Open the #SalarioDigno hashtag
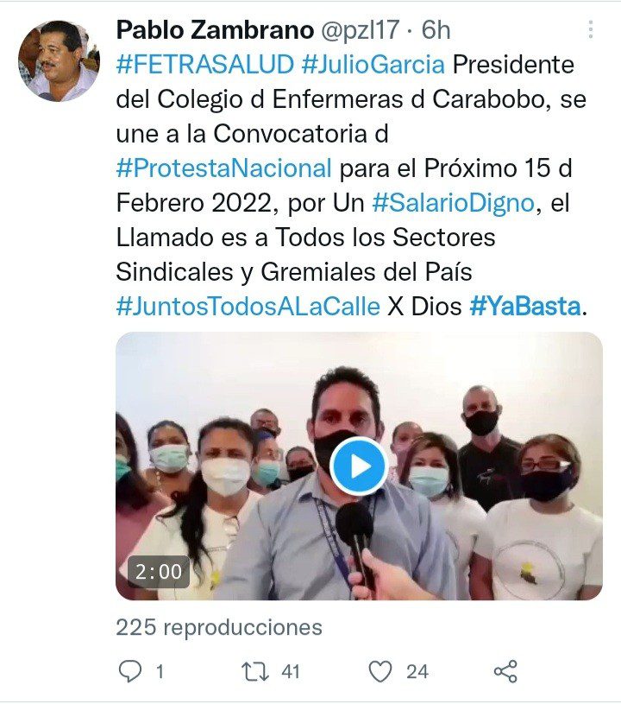This screenshot has height=704, width=621. (454, 203)
